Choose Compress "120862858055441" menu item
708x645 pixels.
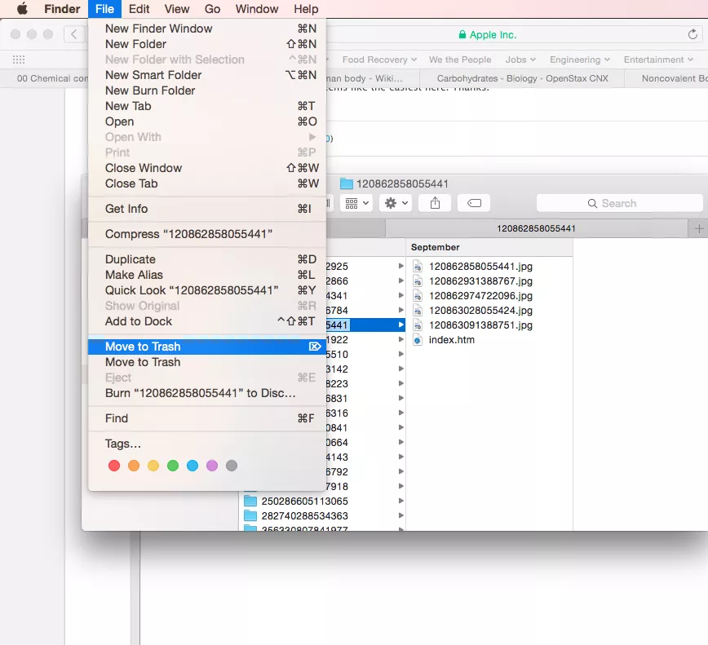click(x=188, y=234)
